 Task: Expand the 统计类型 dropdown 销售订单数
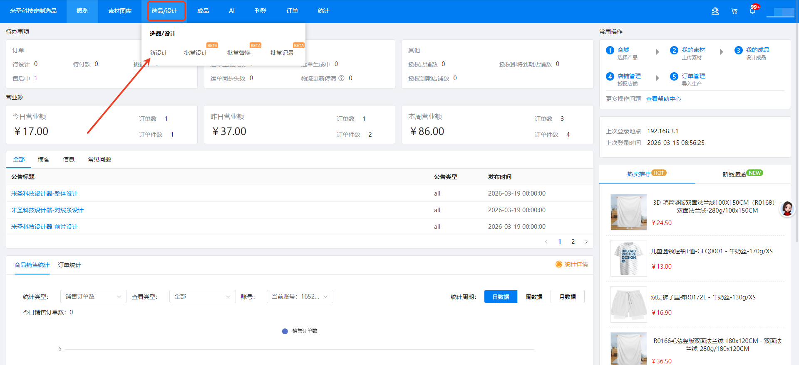[x=93, y=296]
